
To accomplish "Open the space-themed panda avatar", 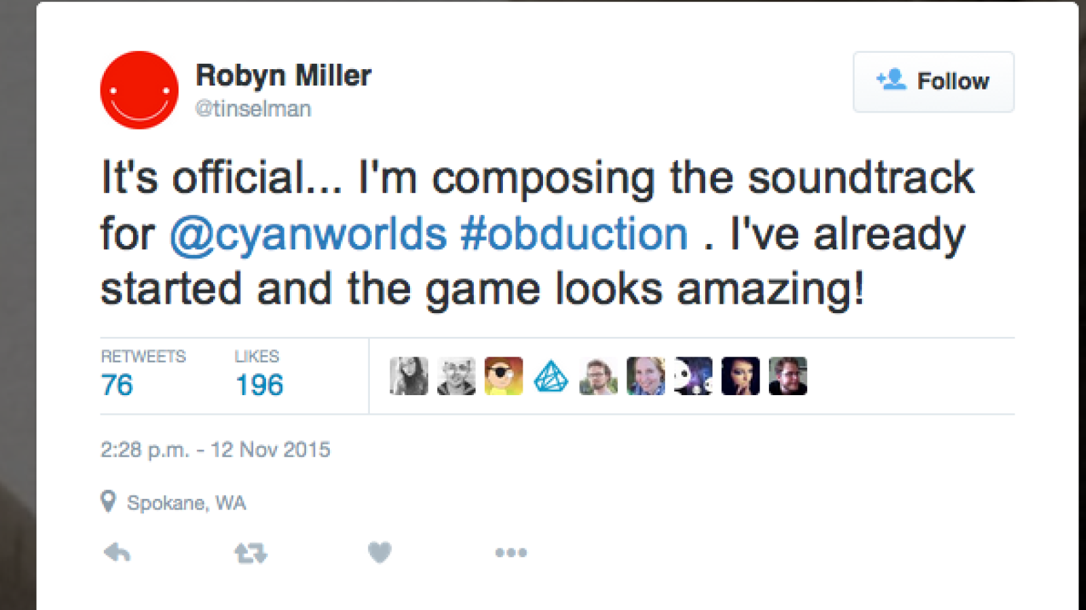I will pos(693,376).
